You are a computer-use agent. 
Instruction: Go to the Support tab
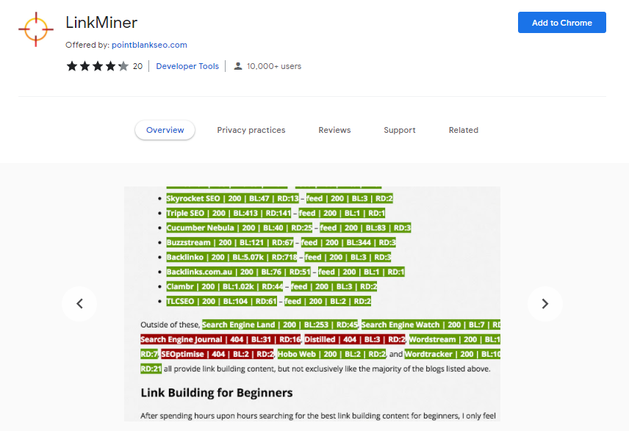399,130
